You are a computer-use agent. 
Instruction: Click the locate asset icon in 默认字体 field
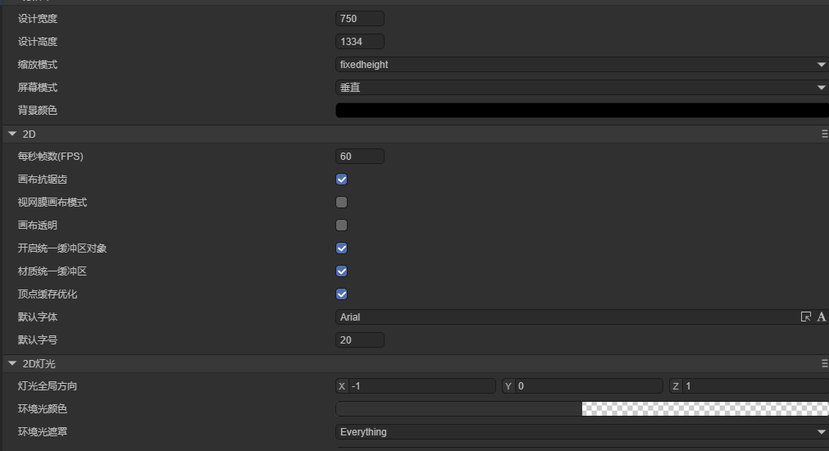[x=805, y=317]
